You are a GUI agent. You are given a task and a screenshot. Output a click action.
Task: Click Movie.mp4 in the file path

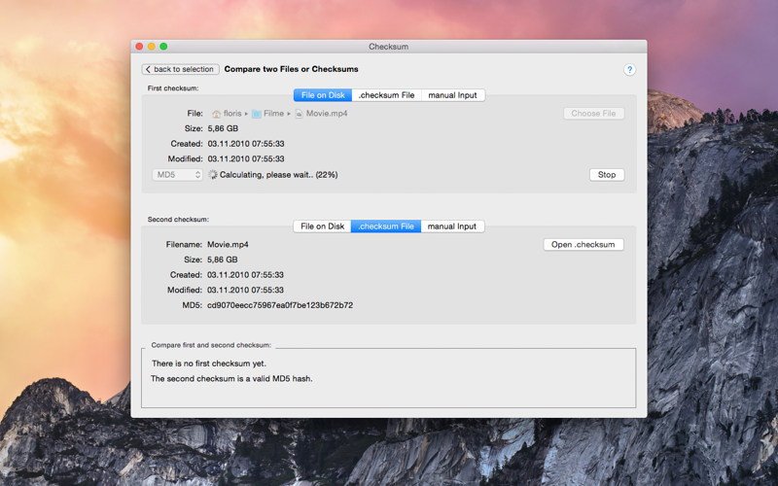coord(327,114)
